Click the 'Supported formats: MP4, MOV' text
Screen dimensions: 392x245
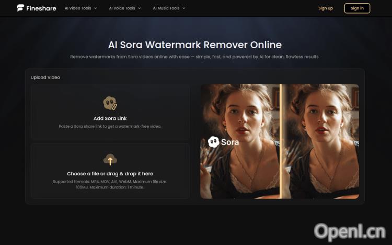[110, 184]
